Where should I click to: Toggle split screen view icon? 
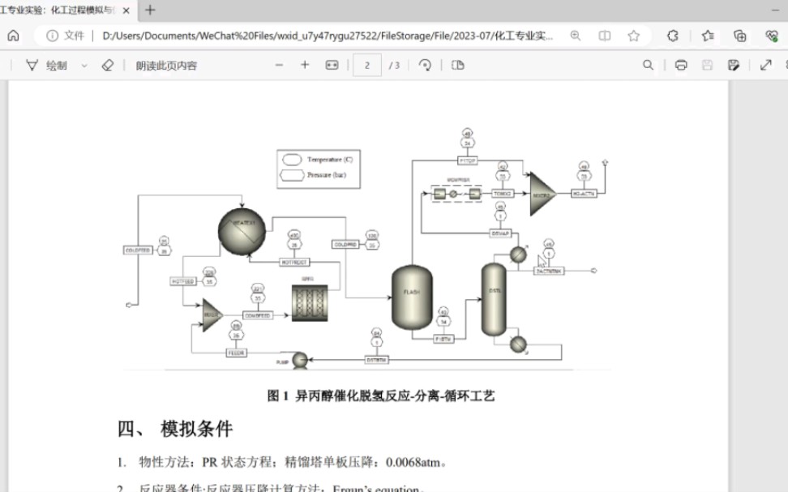point(605,36)
